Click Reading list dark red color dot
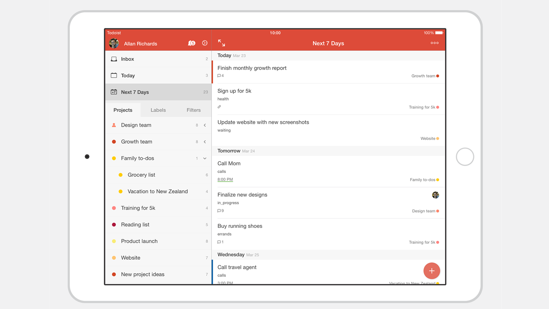The width and height of the screenshot is (549, 309). coord(114,224)
